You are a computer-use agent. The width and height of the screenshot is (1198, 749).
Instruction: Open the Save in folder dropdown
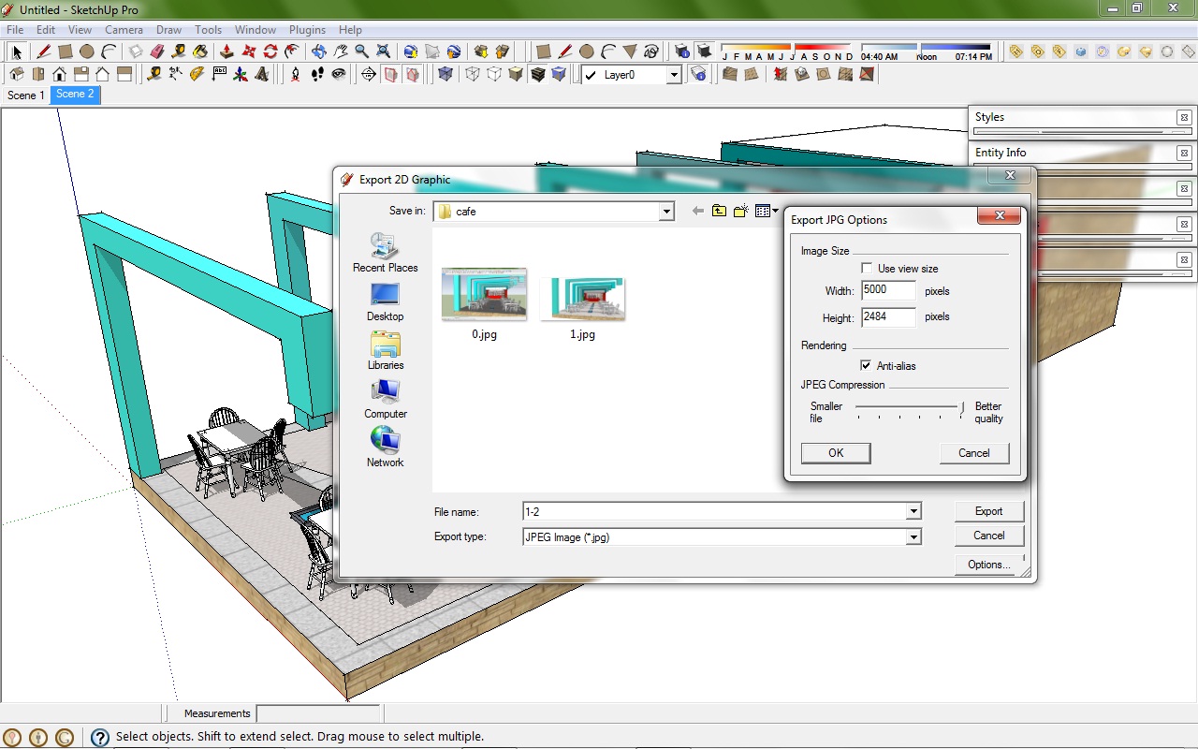coord(667,211)
